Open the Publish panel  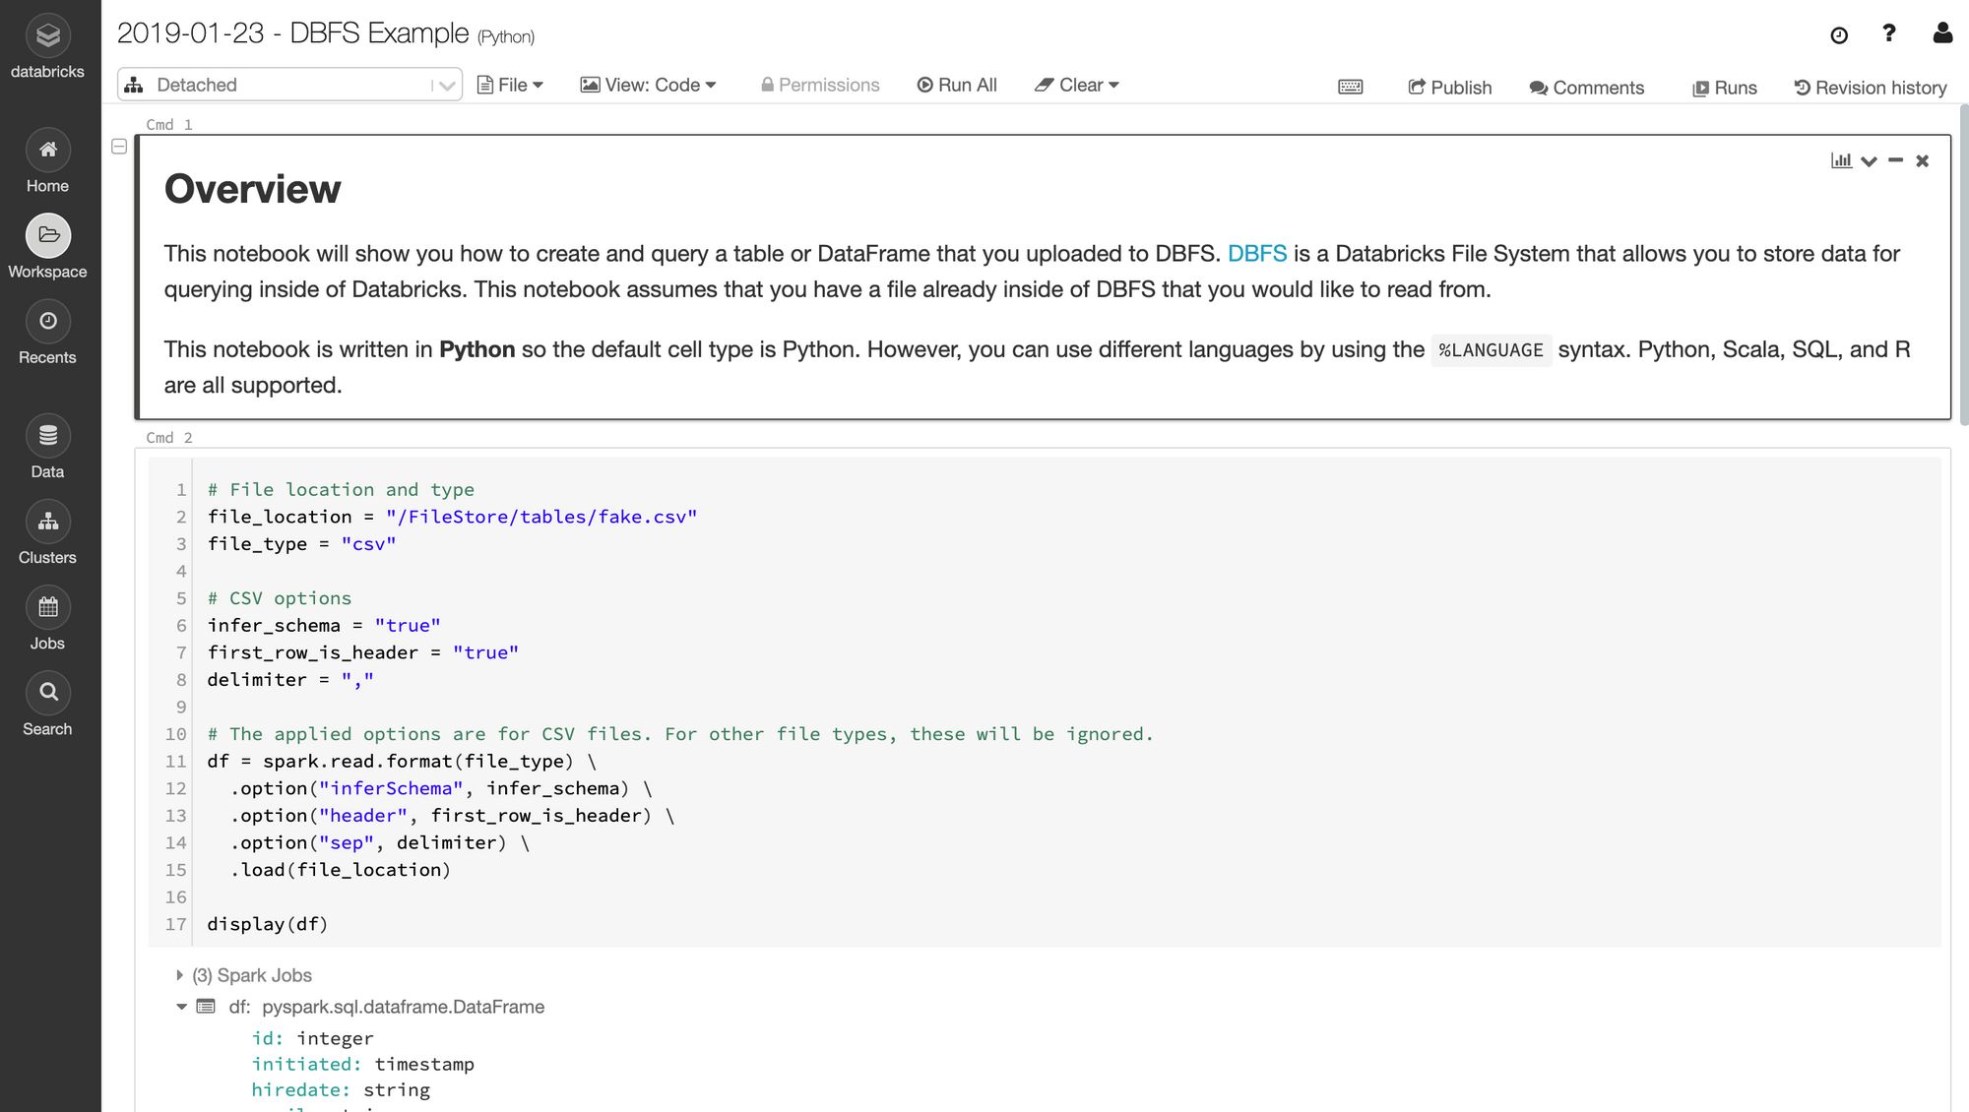pyautogui.click(x=1448, y=87)
